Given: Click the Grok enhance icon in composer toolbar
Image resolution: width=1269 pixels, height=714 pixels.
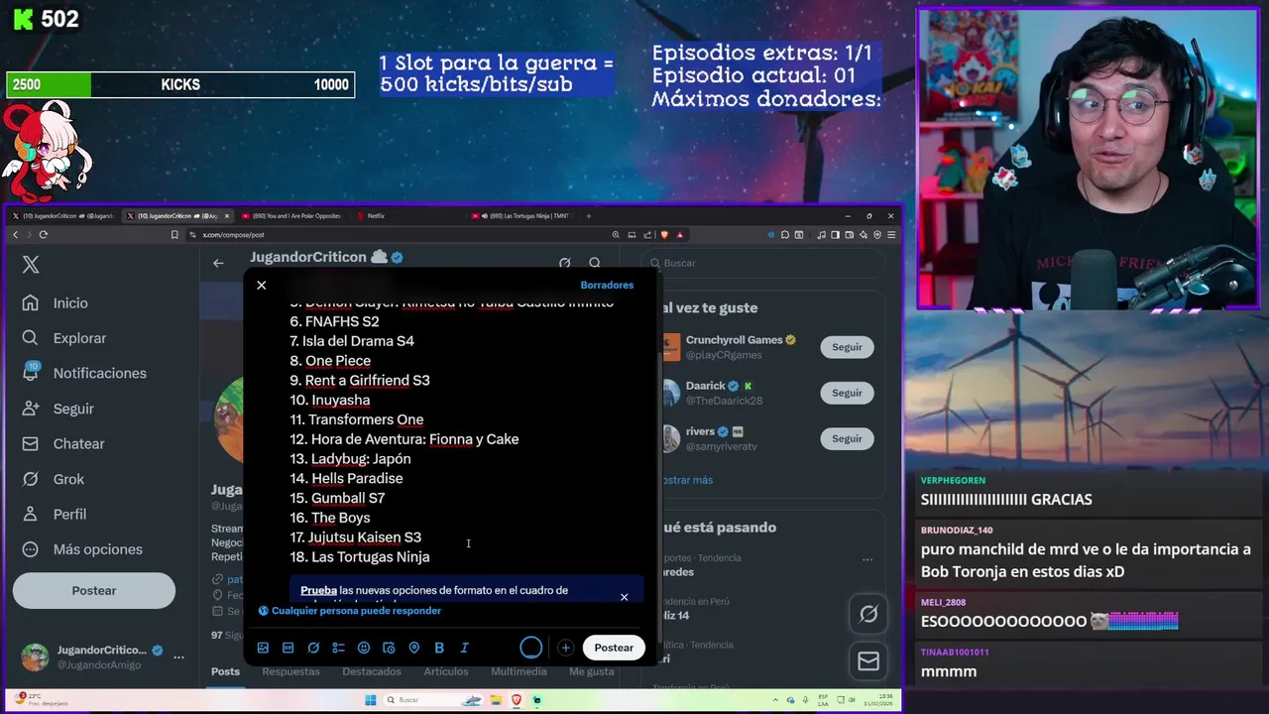Looking at the screenshot, I should point(313,648).
